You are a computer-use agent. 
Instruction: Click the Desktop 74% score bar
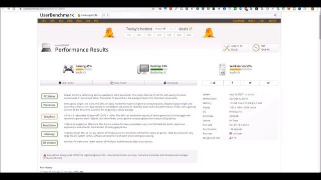point(158,69)
